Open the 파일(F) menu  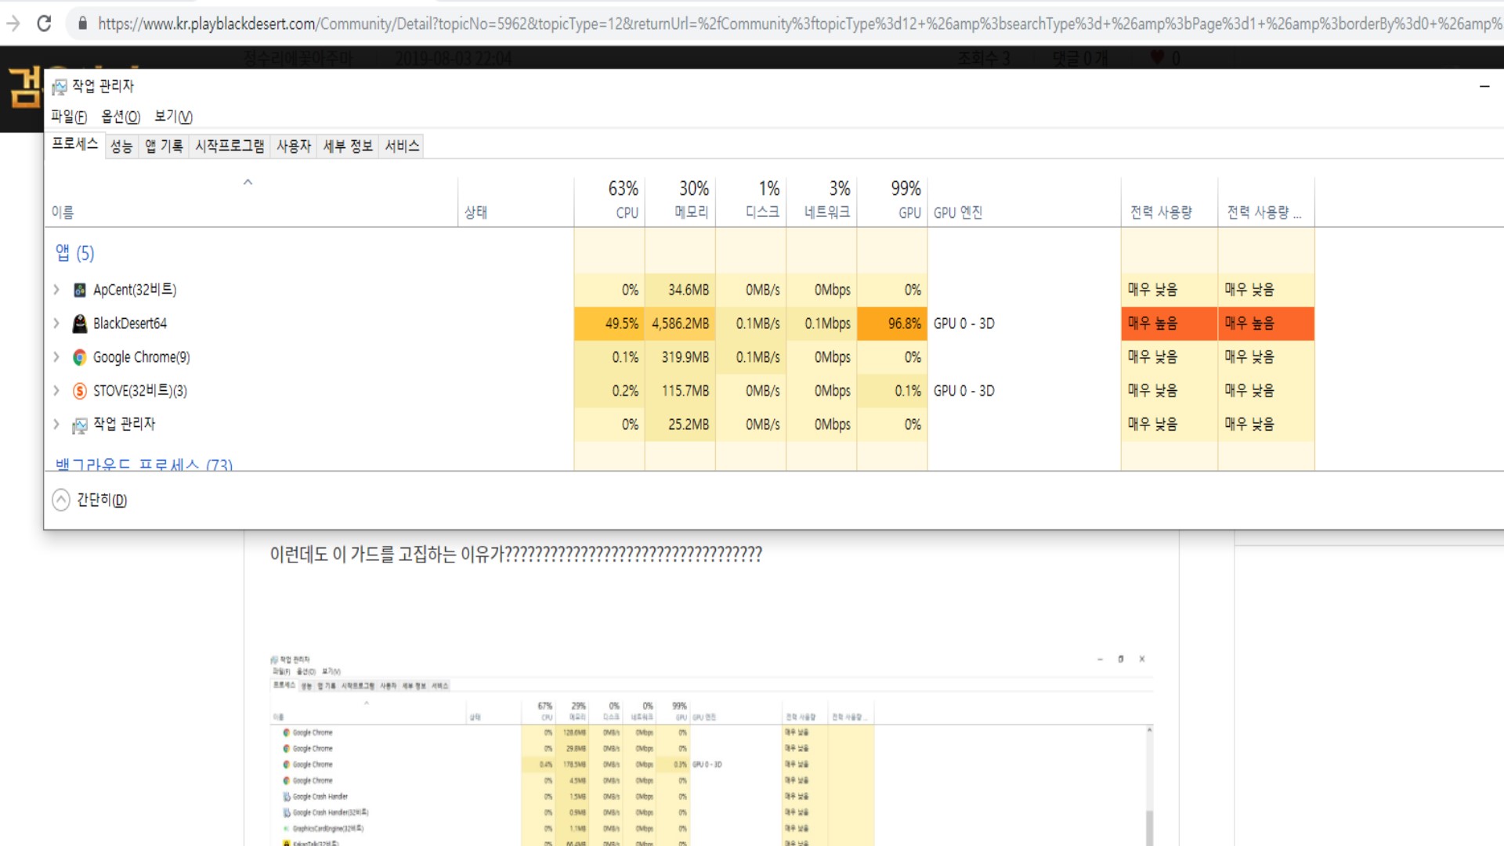point(69,117)
